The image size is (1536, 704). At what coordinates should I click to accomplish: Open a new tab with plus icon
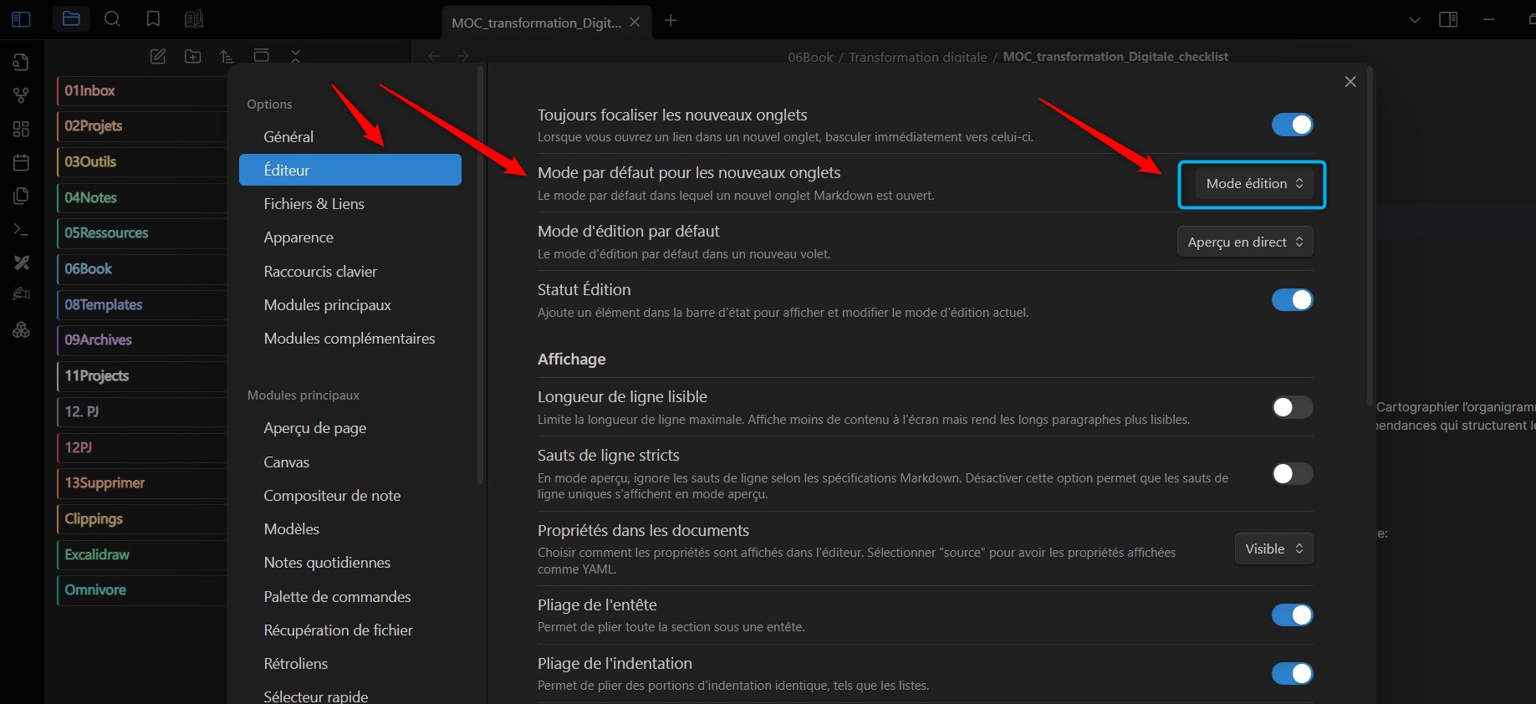tap(671, 21)
